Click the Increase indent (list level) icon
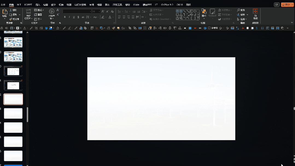295x166 pixels. coord(138,12)
